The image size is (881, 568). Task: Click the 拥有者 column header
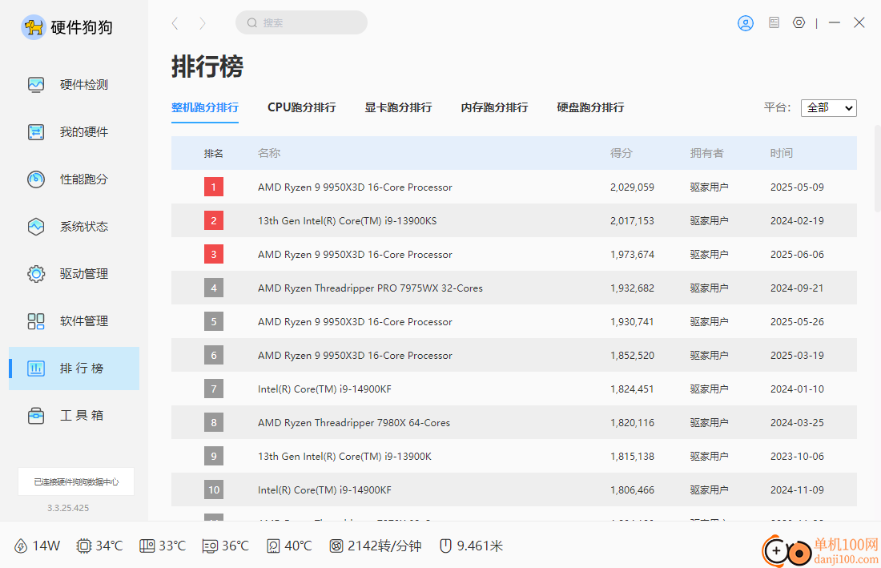(x=707, y=153)
